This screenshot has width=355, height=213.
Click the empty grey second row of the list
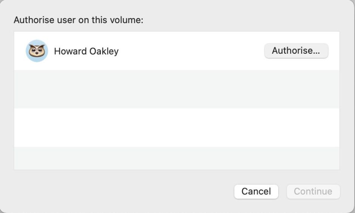(x=176, y=89)
